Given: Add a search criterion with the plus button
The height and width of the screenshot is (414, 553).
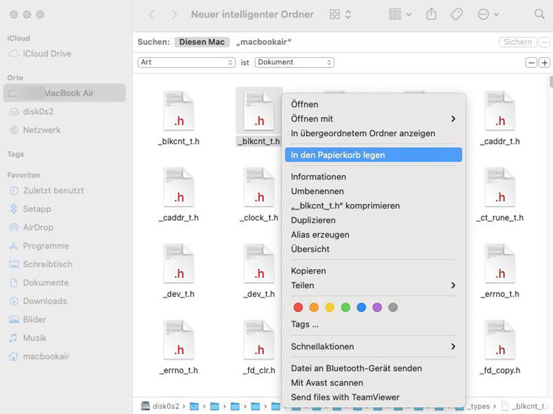Looking at the screenshot, I should pyautogui.click(x=544, y=63).
